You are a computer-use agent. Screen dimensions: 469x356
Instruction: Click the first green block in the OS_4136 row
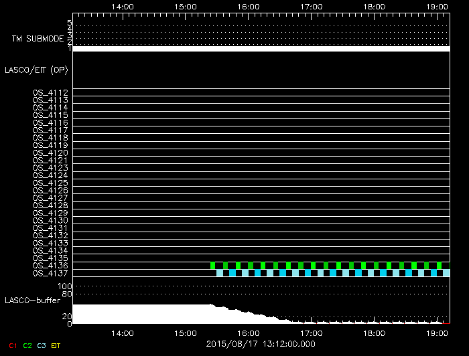213,266
